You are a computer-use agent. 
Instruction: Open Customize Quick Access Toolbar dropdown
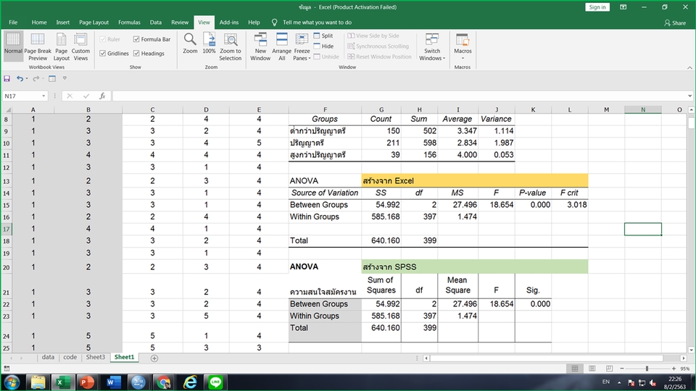coord(65,78)
